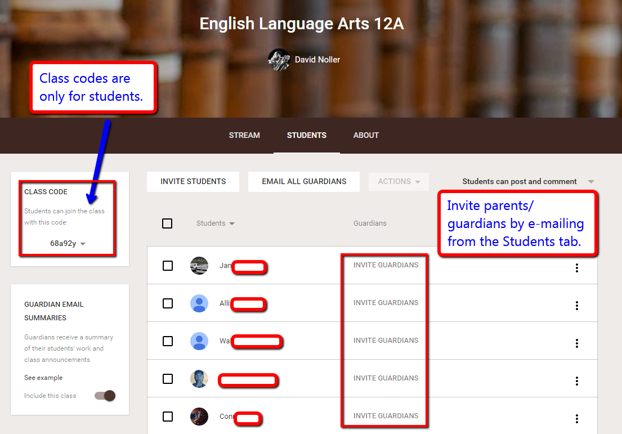
Task: Invite guardians for student Jan
Action: click(386, 265)
